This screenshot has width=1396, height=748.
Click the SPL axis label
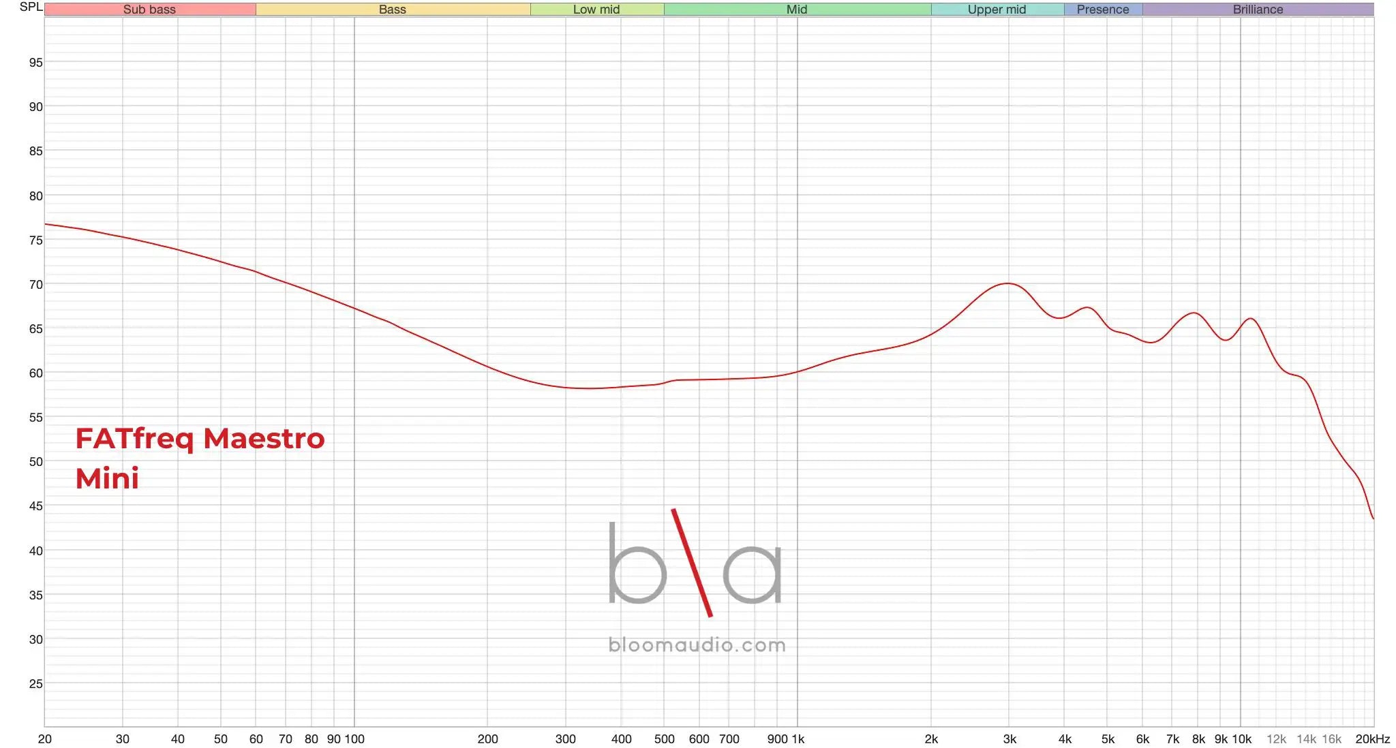31,7
